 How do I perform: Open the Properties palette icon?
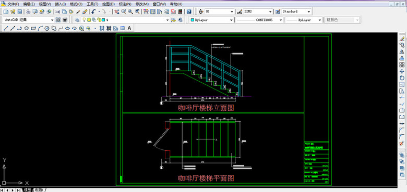click(x=146, y=11)
